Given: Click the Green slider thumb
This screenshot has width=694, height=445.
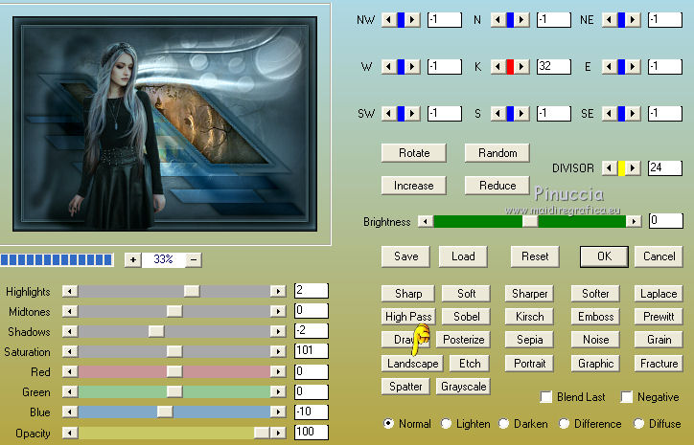Looking at the screenshot, I should pyautogui.click(x=174, y=391).
